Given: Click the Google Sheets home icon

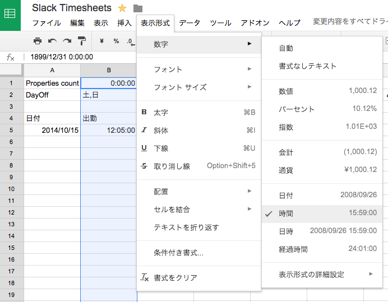Looking at the screenshot, I should coord(10,14).
